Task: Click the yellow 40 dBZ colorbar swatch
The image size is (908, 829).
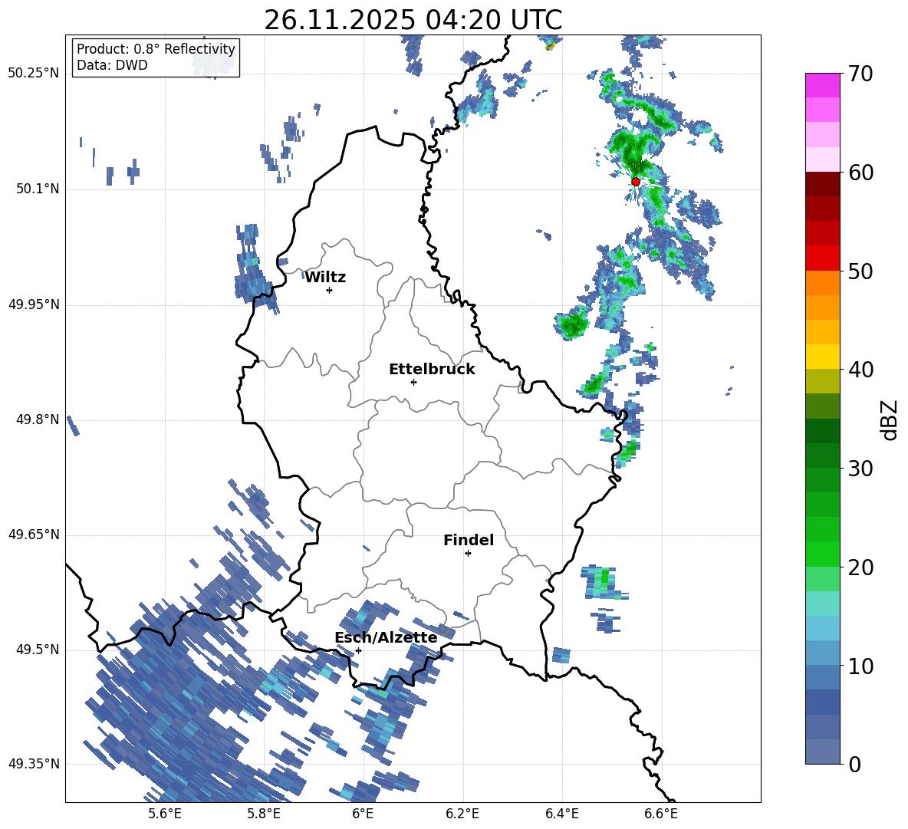Action: click(x=822, y=357)
